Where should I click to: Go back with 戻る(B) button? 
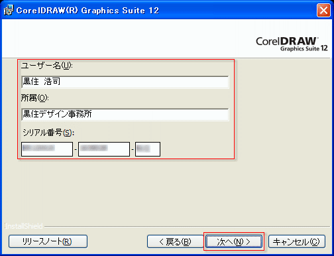click(x=176, y=241)
